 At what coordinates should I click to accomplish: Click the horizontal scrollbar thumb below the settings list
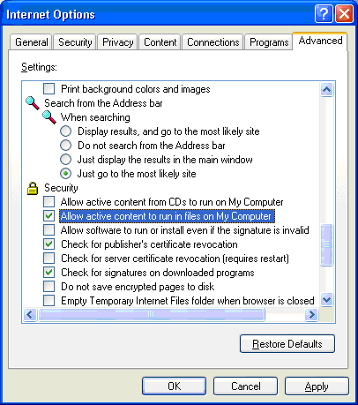click(x=152, y=315)
